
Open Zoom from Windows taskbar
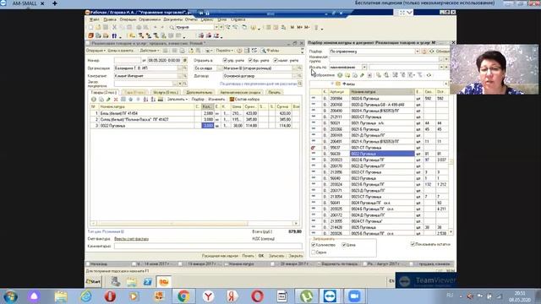click(x=354, y=296)
